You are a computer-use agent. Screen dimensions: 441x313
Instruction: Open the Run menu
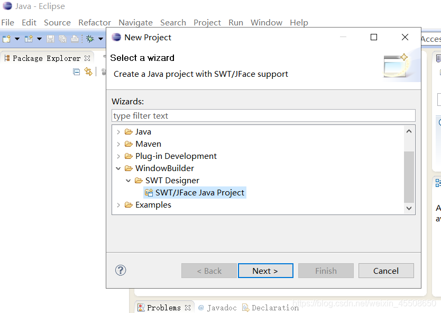[x=236, y=23]
